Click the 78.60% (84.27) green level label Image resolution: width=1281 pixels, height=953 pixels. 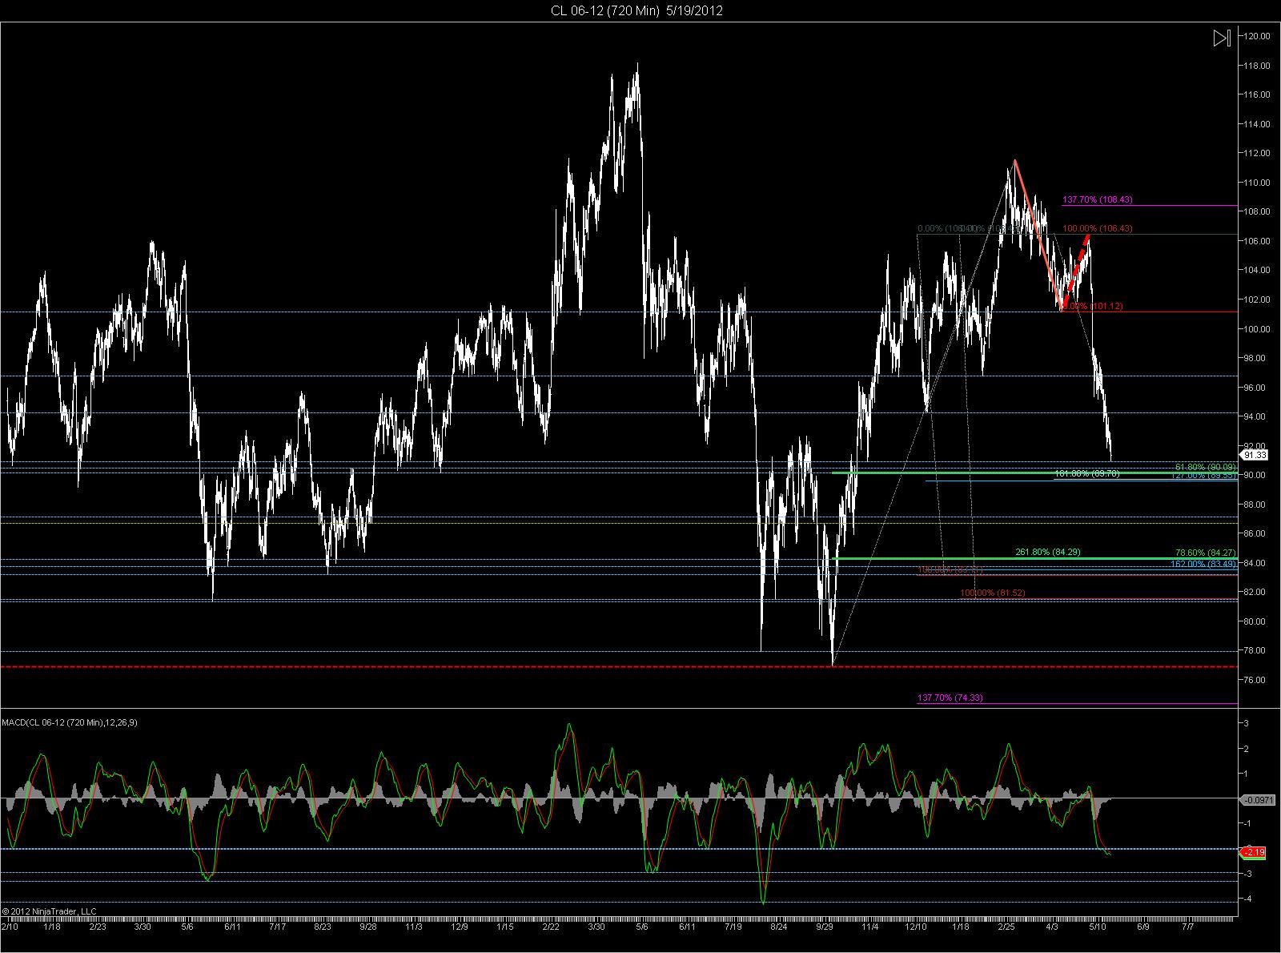[x=1206, y=553]
